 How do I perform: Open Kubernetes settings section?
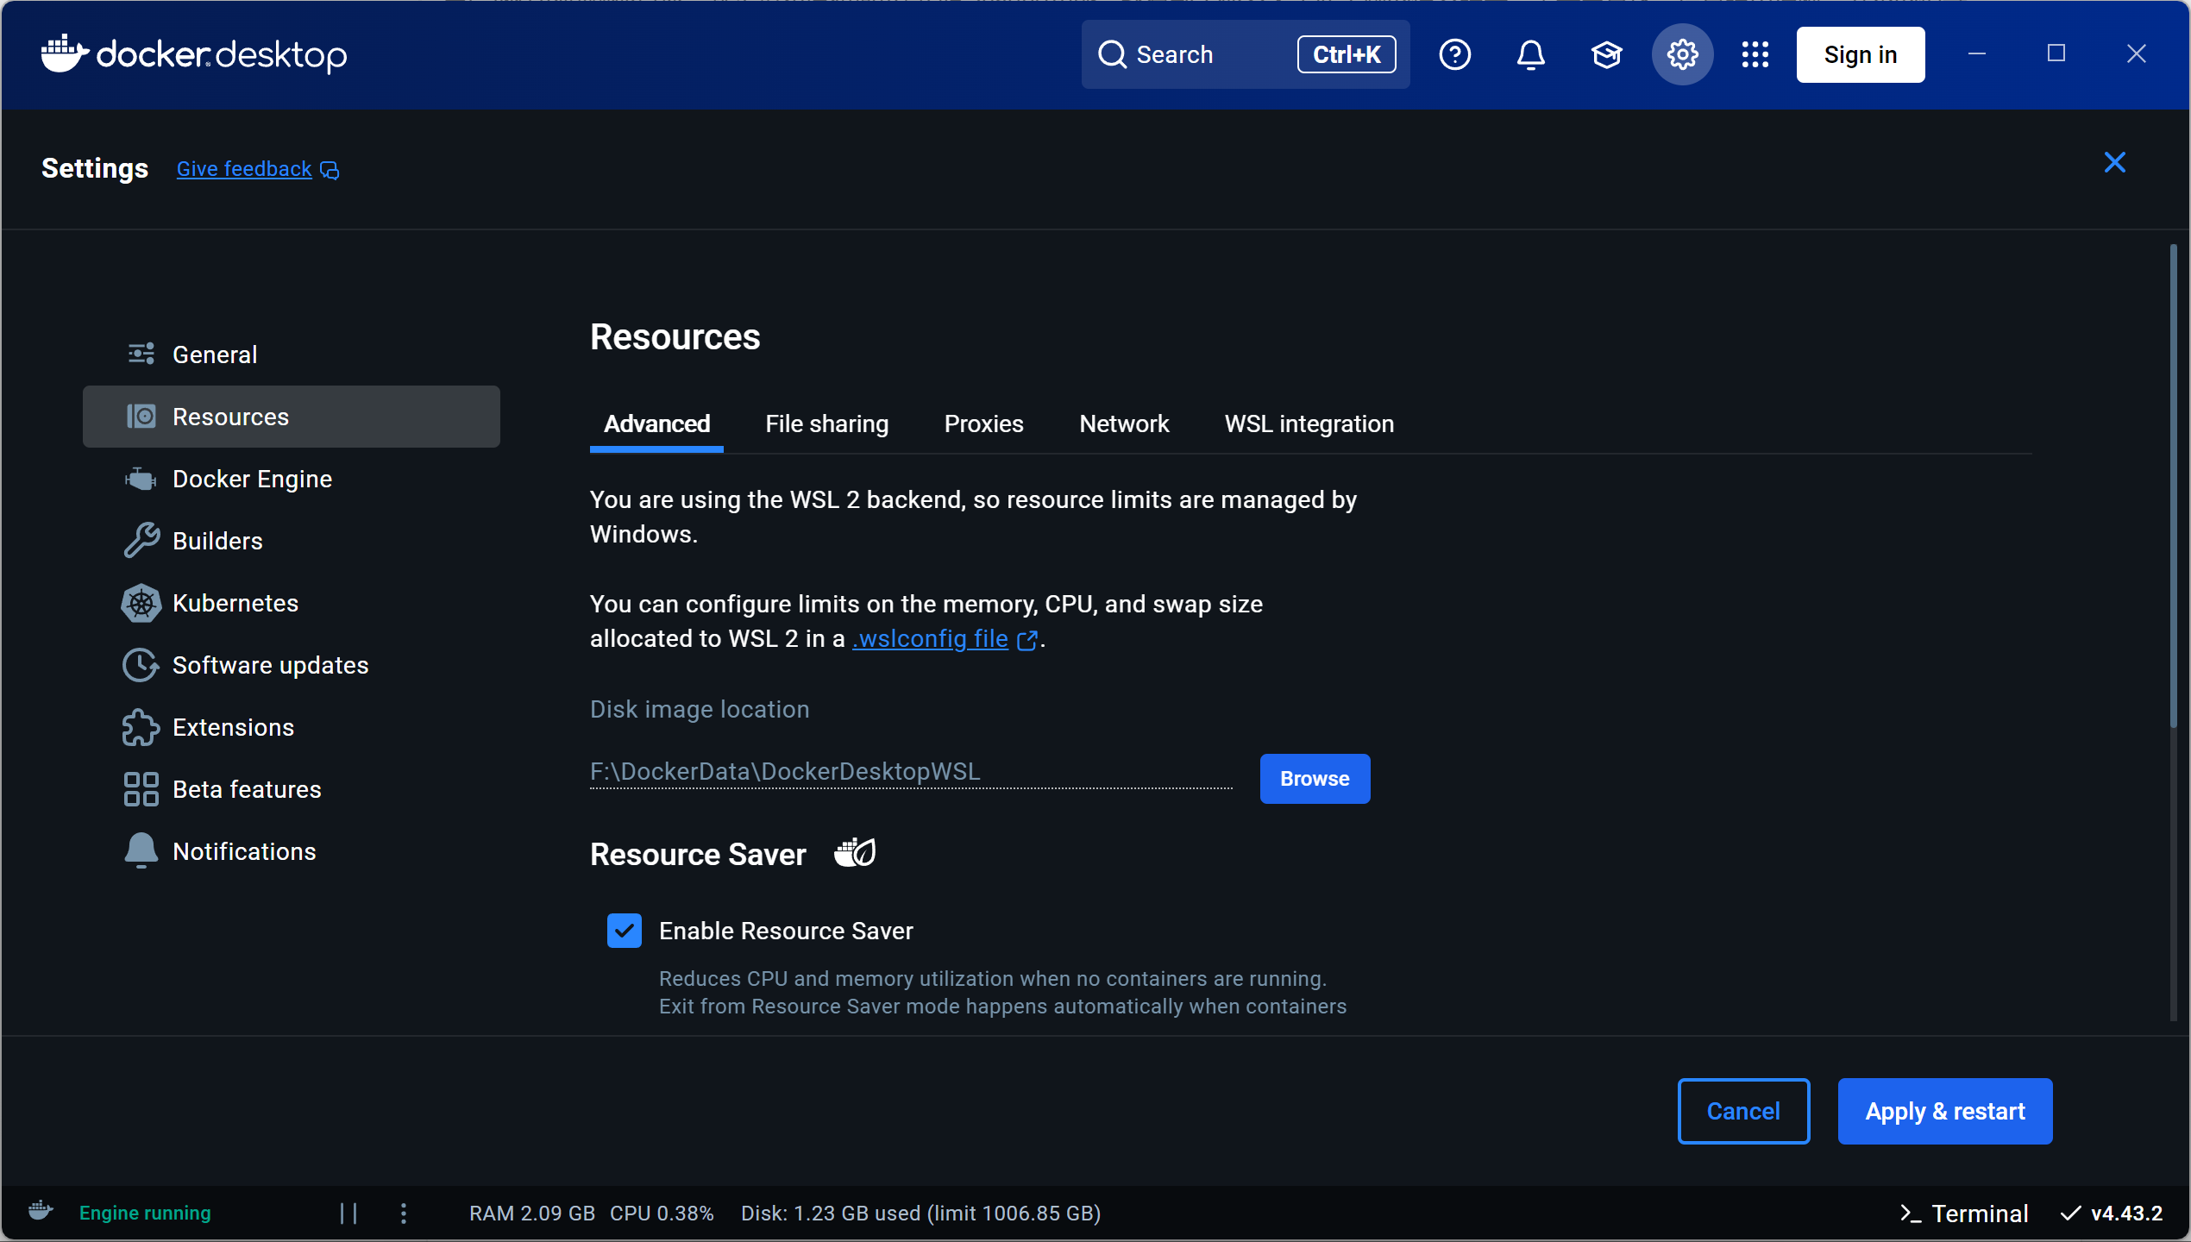tap(292, 603)
